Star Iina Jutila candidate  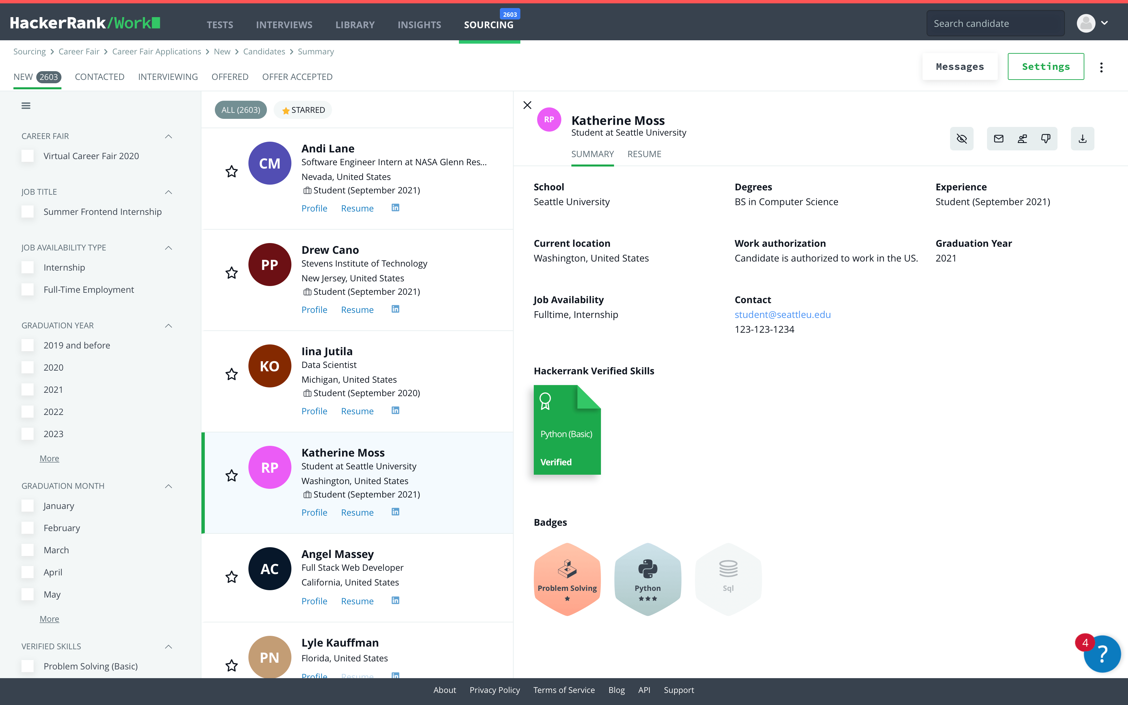[x=232, y=374]
